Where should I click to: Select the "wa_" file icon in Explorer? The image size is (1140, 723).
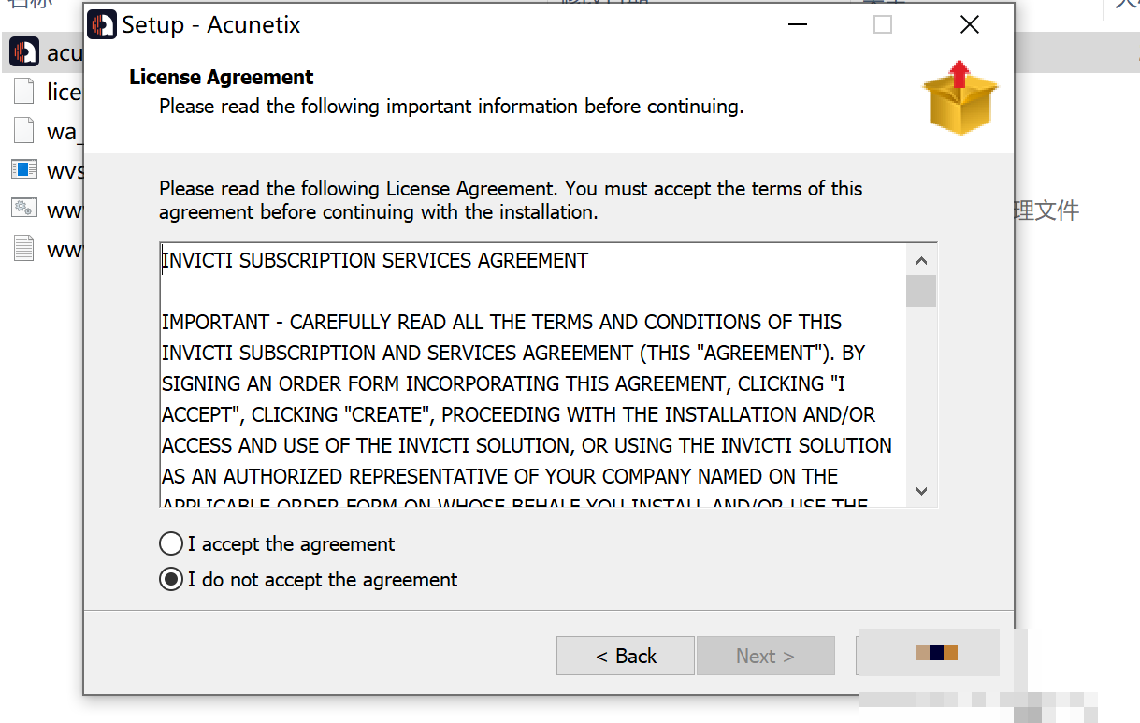[x=24, y=131]
